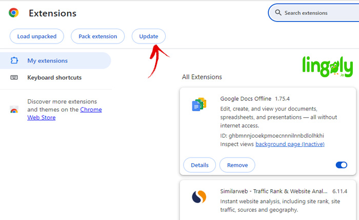Open Keyboard shortcuts section
359x220 pixels.
55,77
